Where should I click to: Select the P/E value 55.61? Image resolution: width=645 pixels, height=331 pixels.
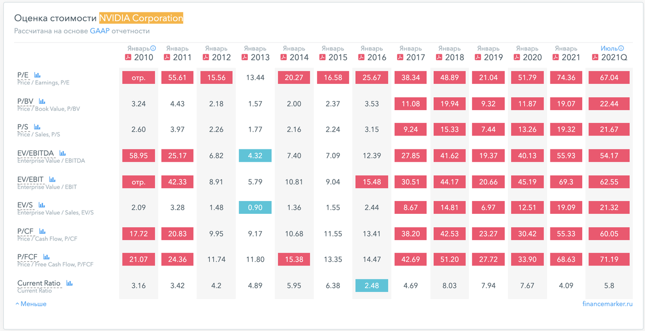177,77
